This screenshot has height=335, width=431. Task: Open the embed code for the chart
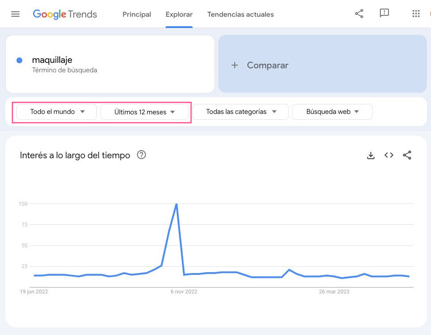388,155
